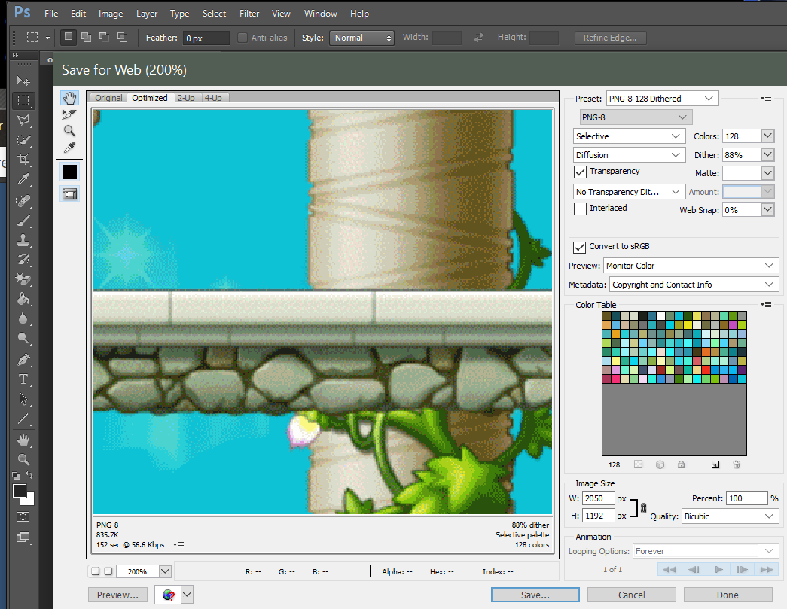Click the Done button
Viewport: 787px width, 609px height.
click(728, 595)
